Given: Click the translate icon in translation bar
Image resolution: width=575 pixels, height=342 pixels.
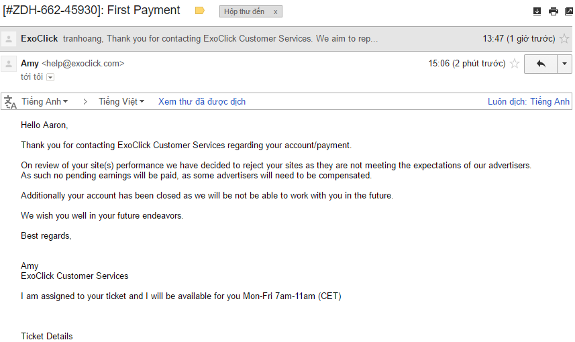Looking at the screenshot, I should pyautogui.click(x=10, y=102).
